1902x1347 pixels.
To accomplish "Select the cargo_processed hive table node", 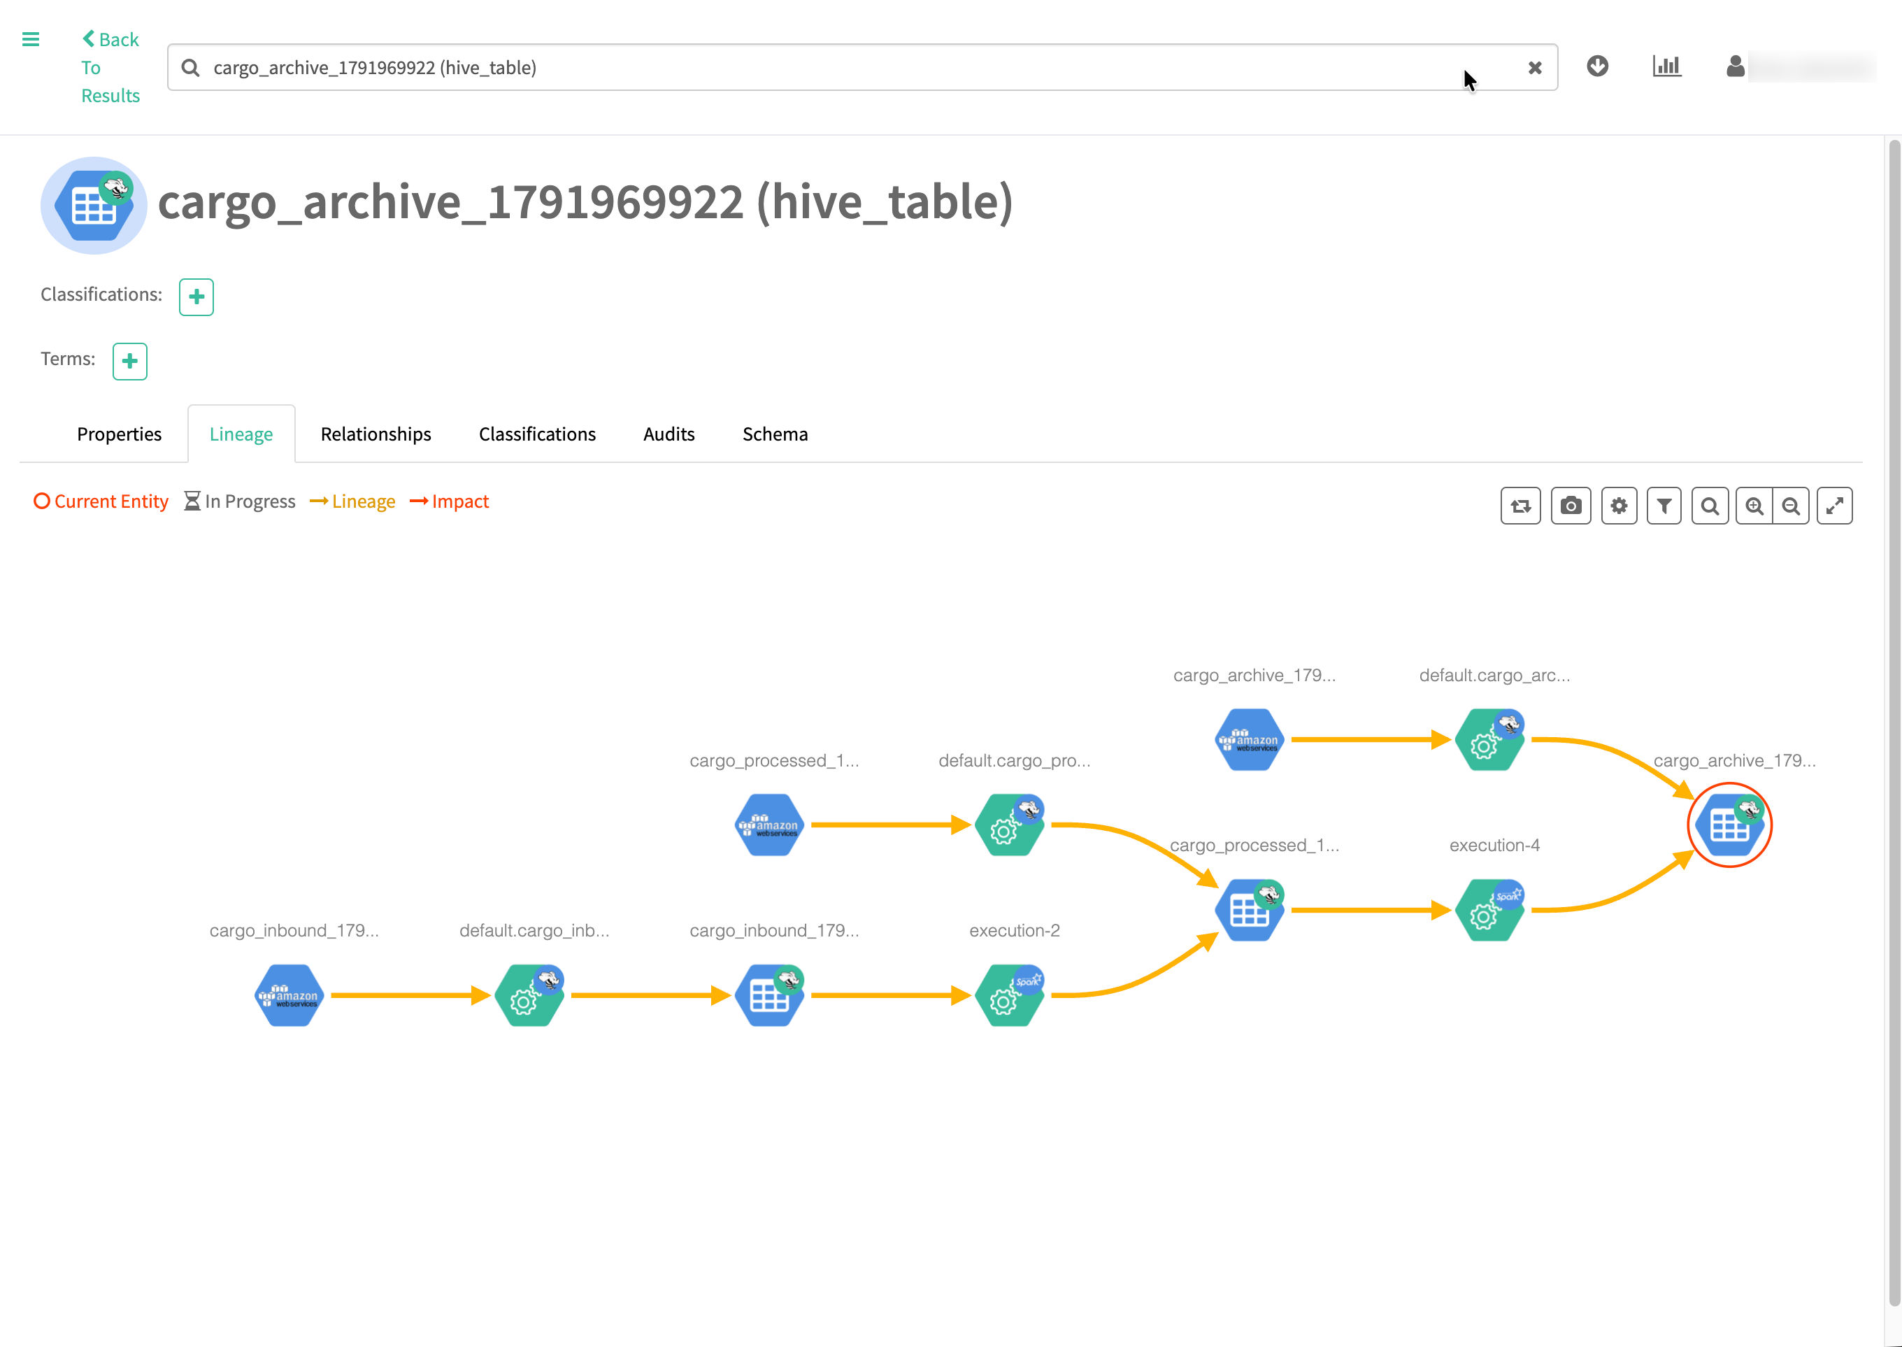I will pos(1250,910).
